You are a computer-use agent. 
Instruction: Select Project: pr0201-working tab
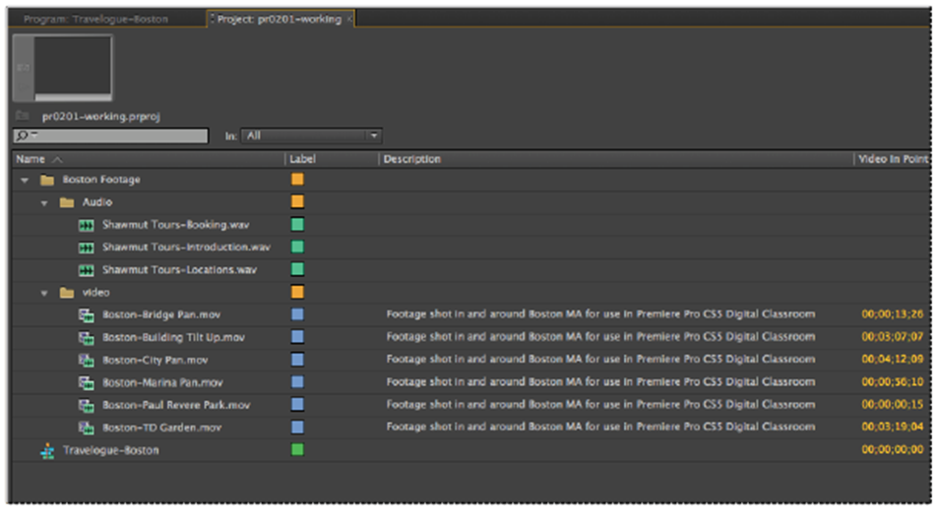pos(279,19)
